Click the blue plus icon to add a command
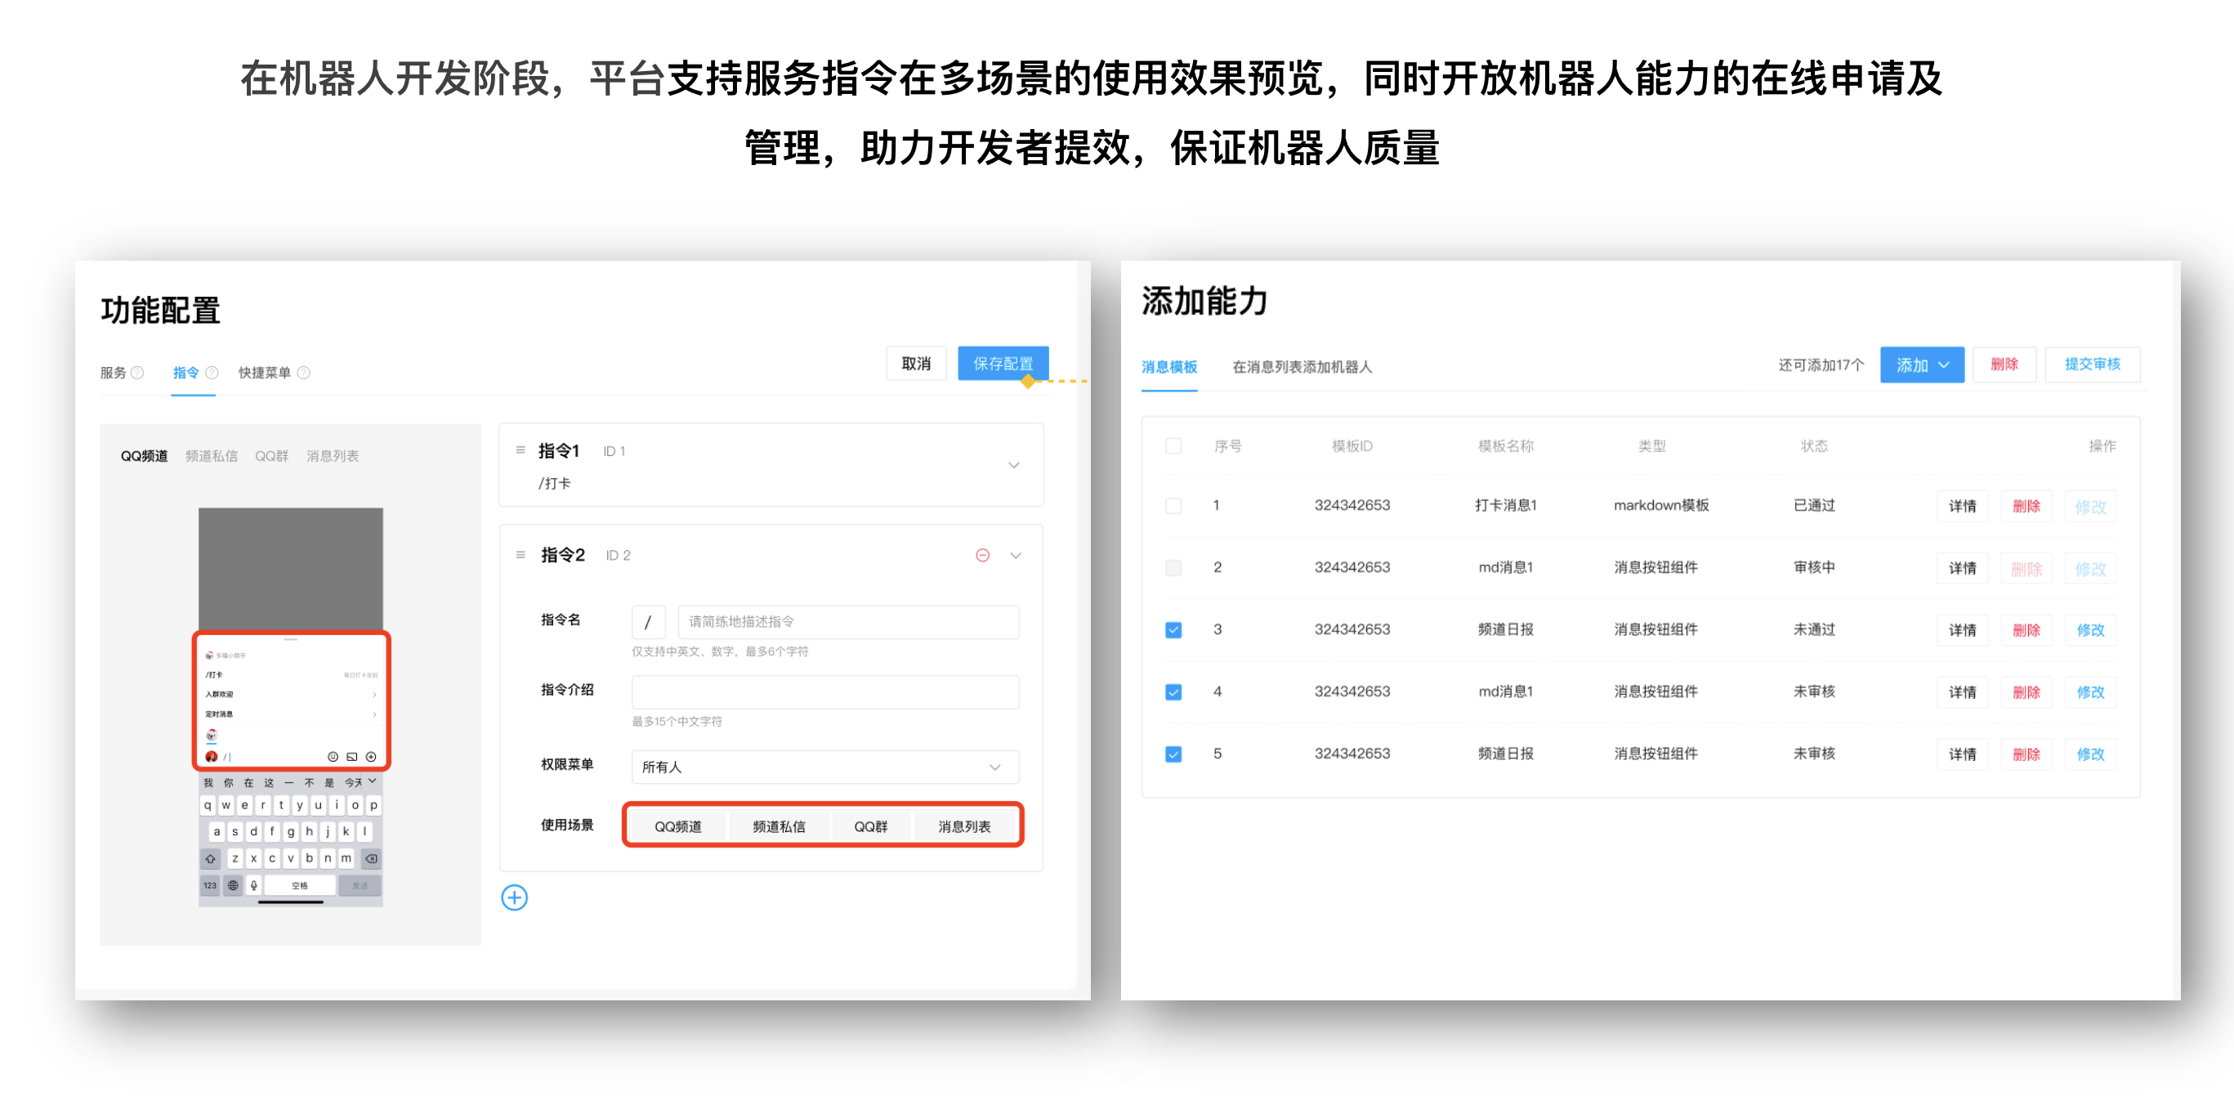This screenshot has height=1105, width=2234. (514, 897)
